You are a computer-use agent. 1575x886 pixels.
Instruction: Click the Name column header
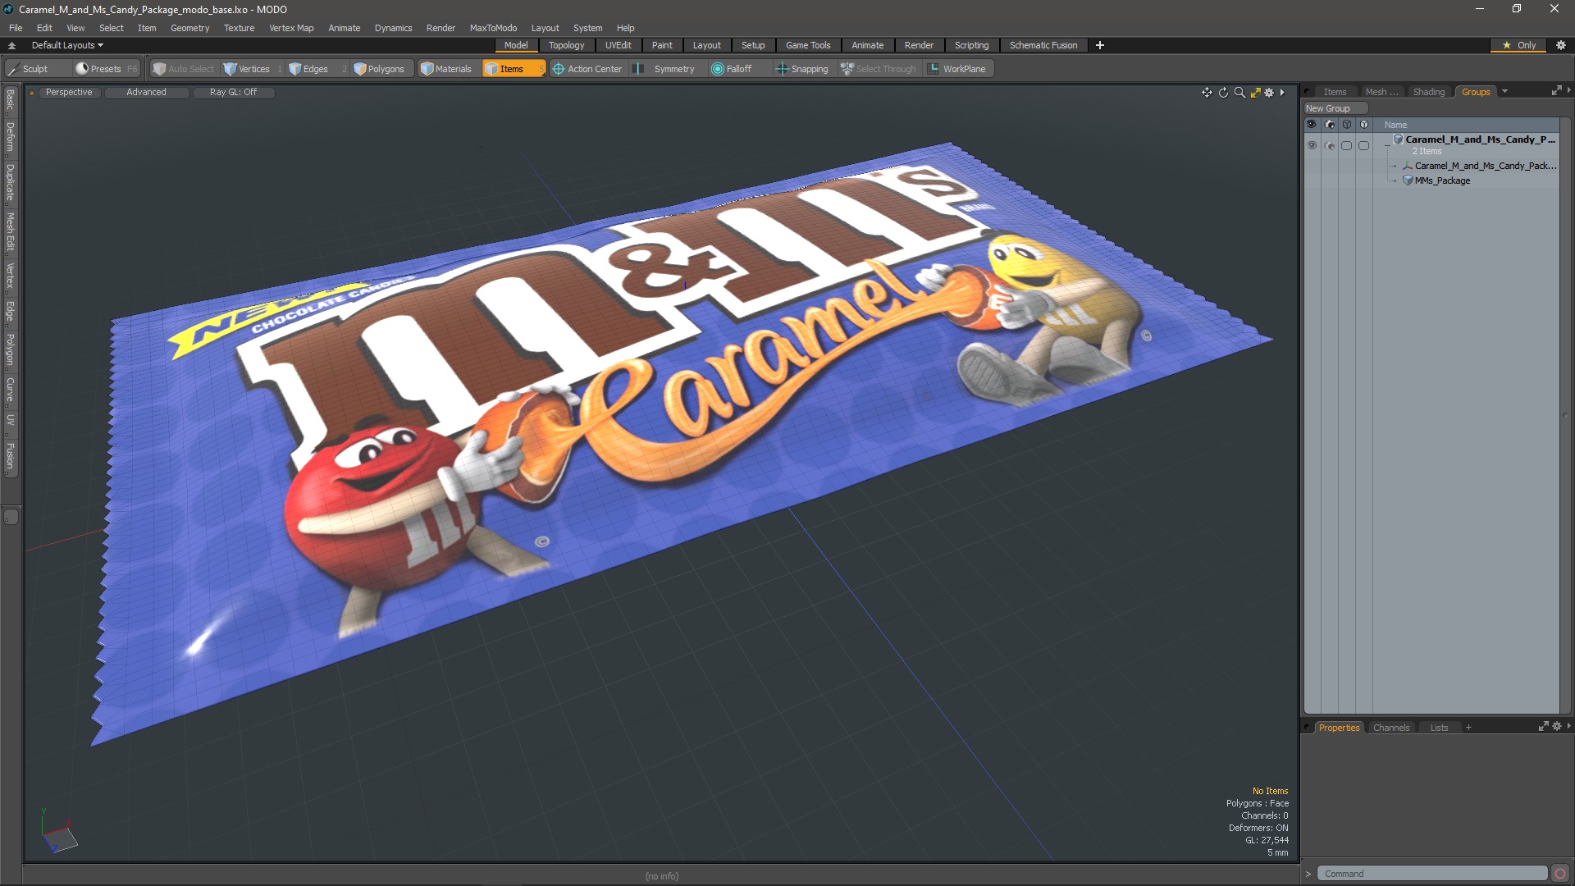click(1395, 125)
